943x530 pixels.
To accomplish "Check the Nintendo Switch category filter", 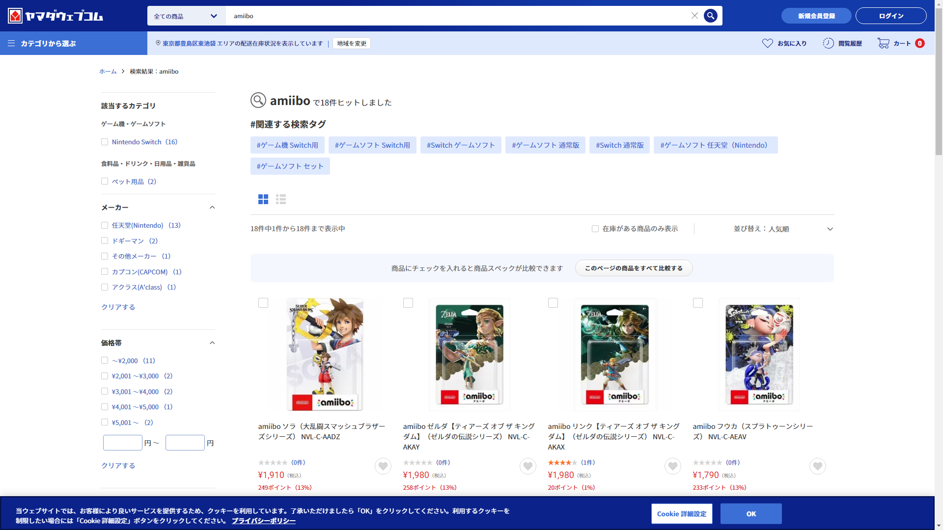I will tap(105, 142).
